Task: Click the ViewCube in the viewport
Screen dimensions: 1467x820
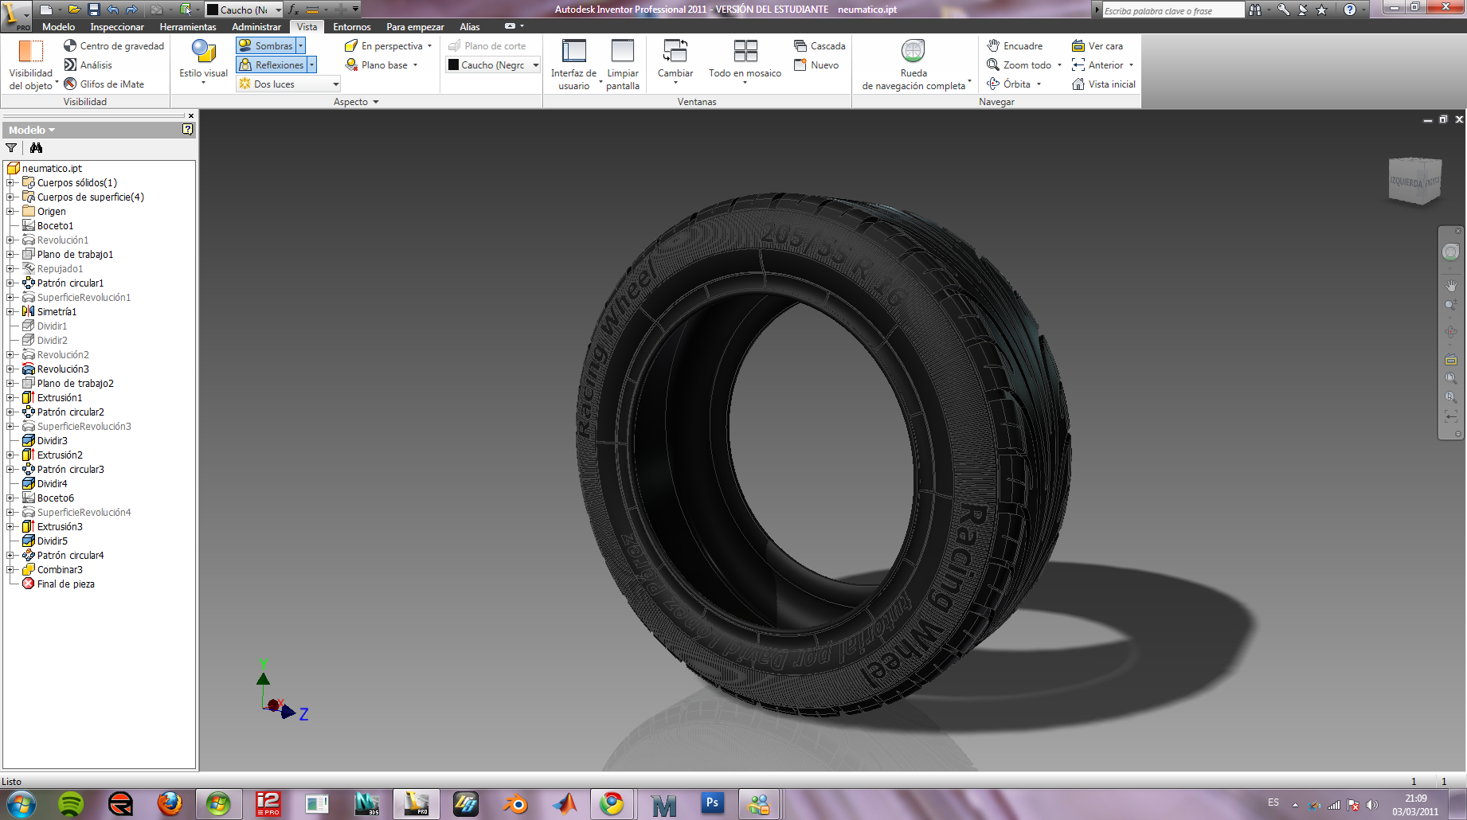Action: (1415, 181)
